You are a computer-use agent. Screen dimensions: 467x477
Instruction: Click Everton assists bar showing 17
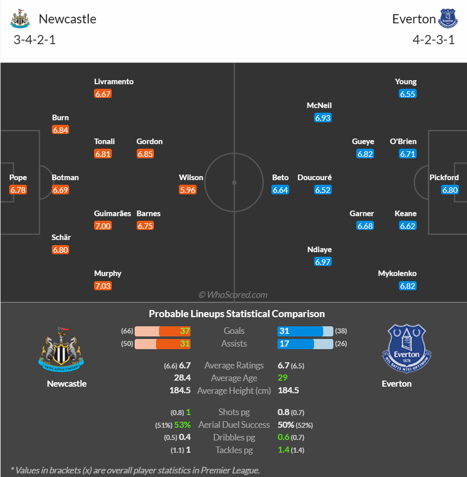[x=305, y=344]
